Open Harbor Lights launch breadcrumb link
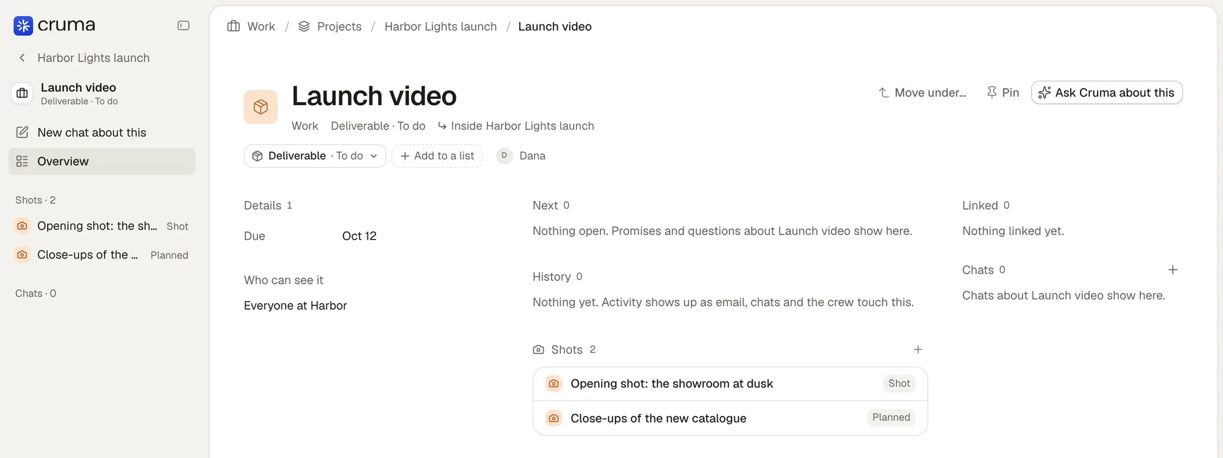Viewport: 1223px width, 458px height. pyautogui.click(x=440, y=26)
